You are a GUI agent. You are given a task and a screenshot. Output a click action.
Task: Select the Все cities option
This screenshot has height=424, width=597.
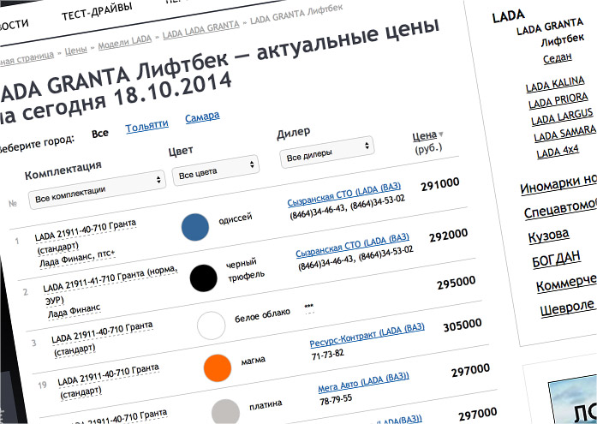(100, 134)
